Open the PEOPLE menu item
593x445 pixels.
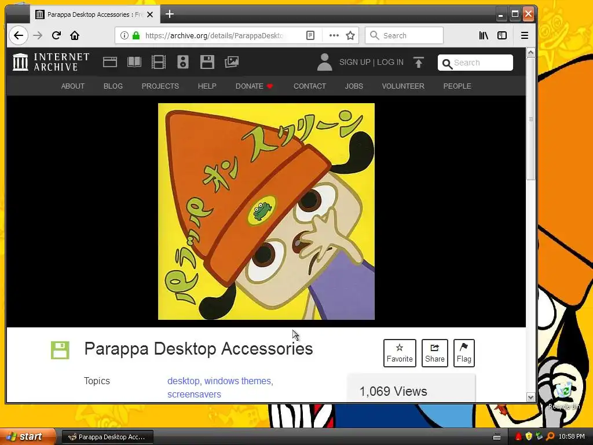point(457,86)
